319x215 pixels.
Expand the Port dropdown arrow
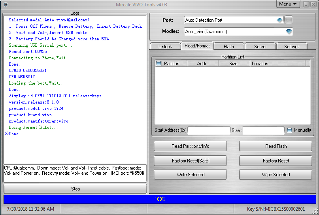tap(279, 20)
